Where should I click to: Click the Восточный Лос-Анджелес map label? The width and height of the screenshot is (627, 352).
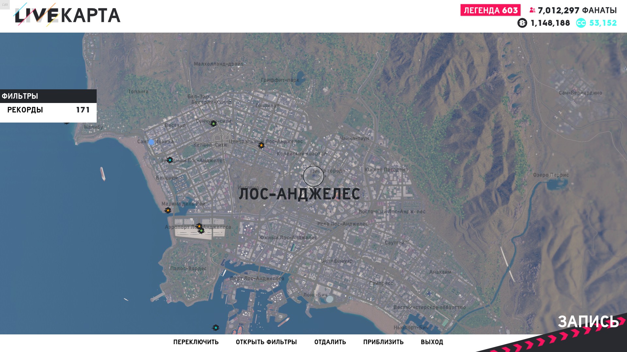[x=392, y=212]
